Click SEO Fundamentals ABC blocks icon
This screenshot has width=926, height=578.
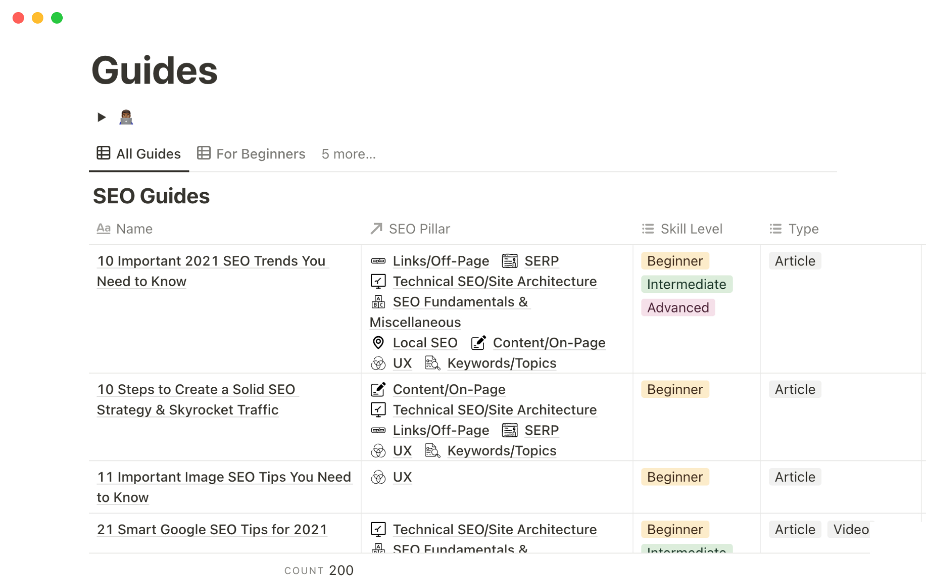point(378,302)
